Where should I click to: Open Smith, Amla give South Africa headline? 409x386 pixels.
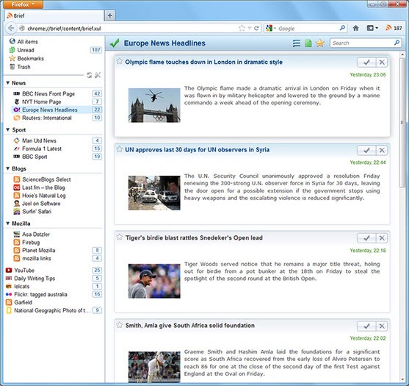click(x=190, y=326)
